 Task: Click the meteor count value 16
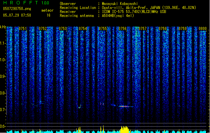coord(48,15)
